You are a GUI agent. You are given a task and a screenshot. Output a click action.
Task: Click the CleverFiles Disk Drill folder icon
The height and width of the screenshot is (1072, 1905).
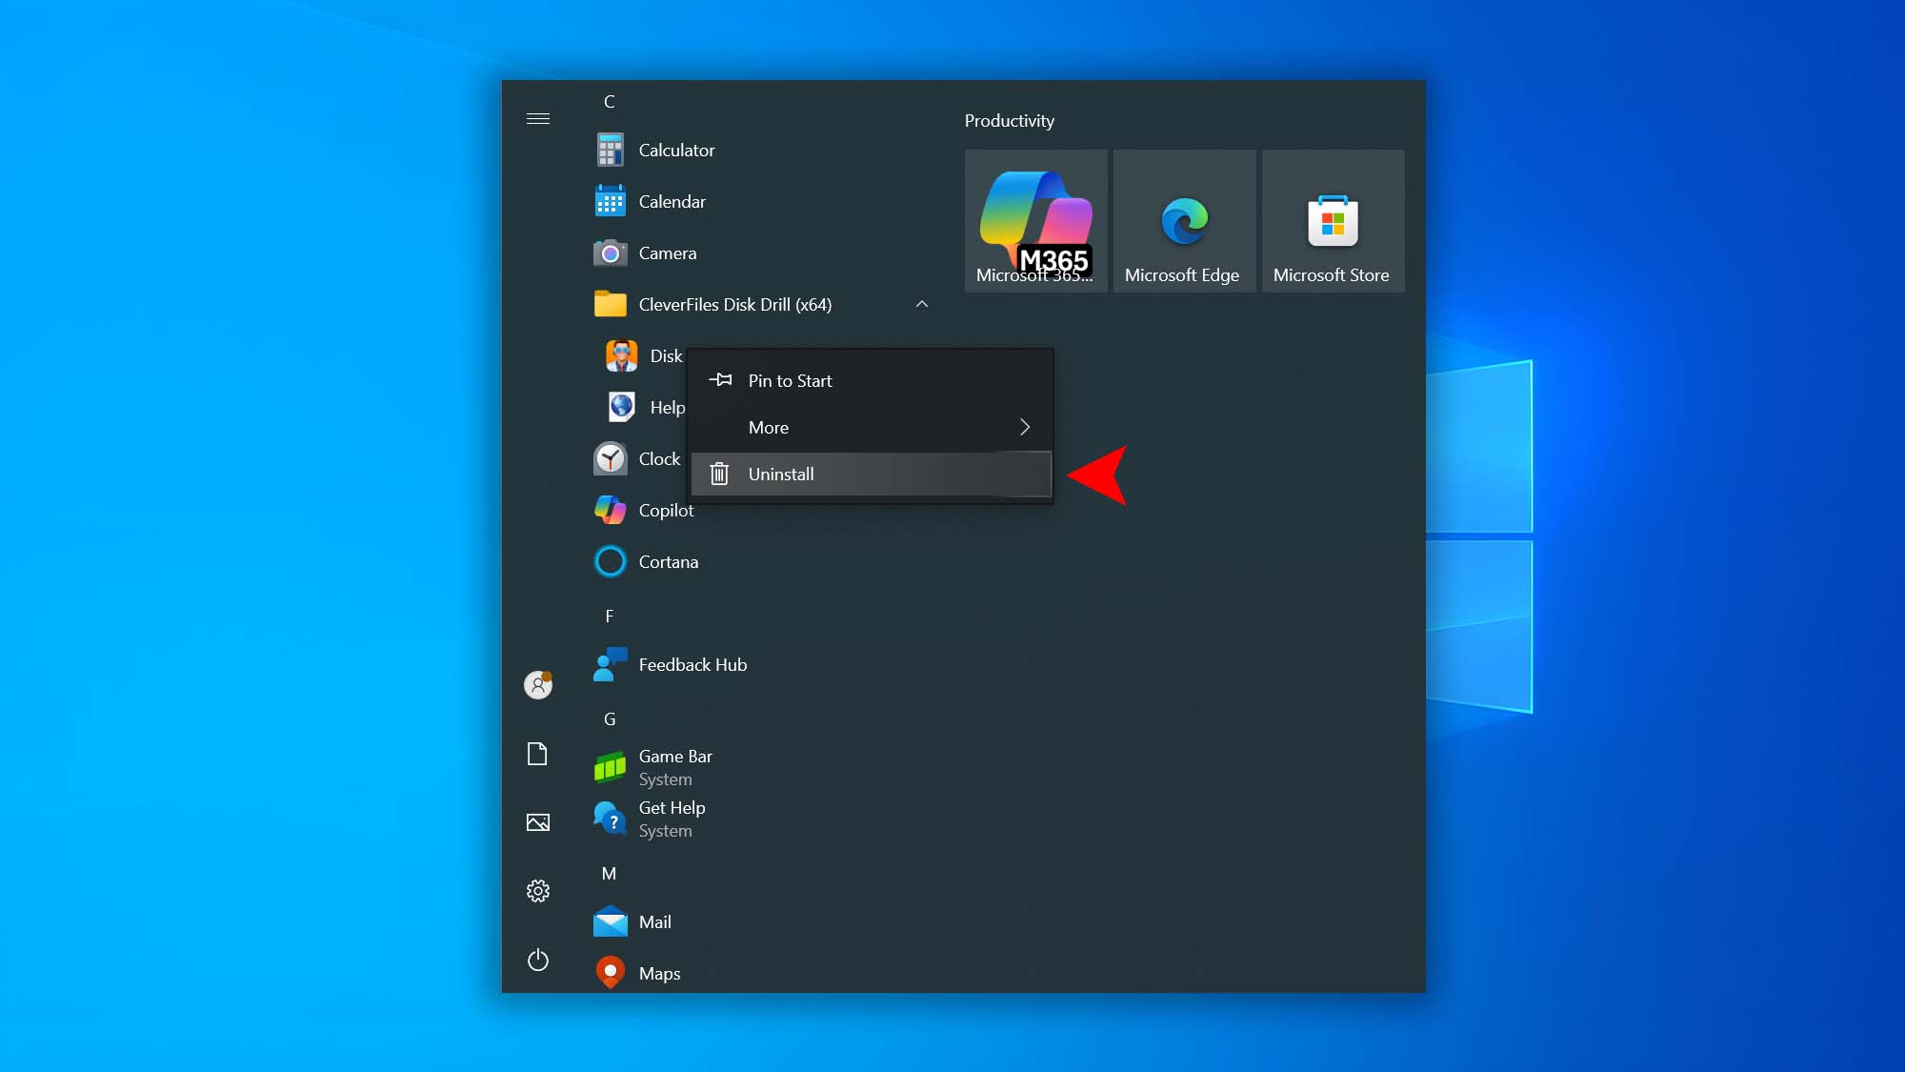[610, 304]
